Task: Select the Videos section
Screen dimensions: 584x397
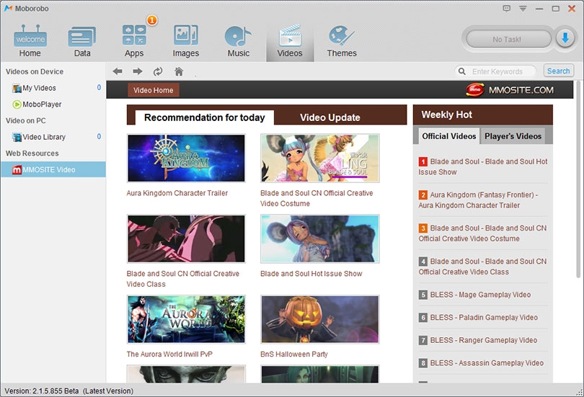Action: click(x=290, y=41)
